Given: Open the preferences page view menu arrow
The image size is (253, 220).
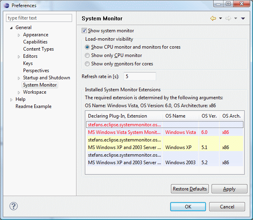Looking at the screenshot, I should click(243, 18).
